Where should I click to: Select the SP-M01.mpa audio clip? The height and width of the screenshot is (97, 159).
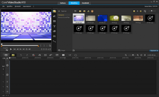(x=150, y=18)
